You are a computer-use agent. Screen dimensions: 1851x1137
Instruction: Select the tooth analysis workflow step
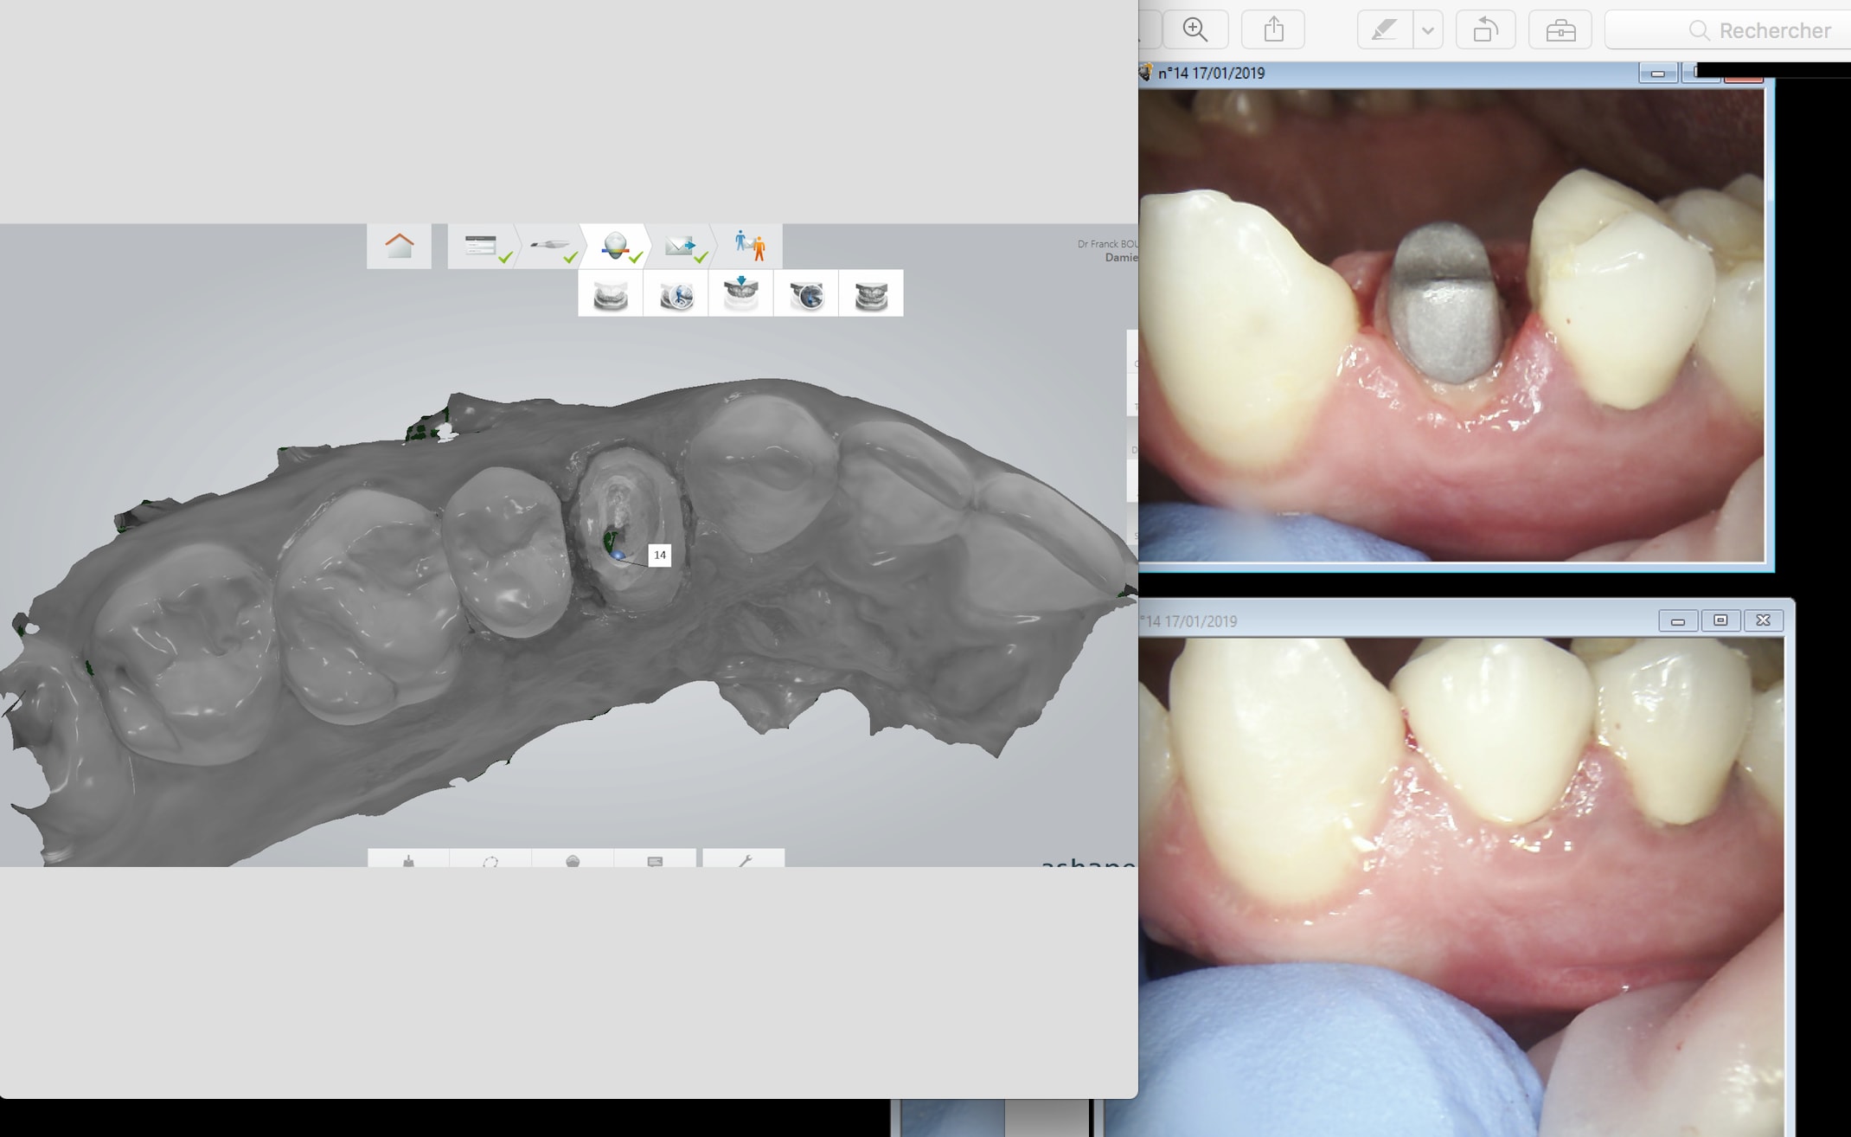pyautogui.click(x=615, y=247)
